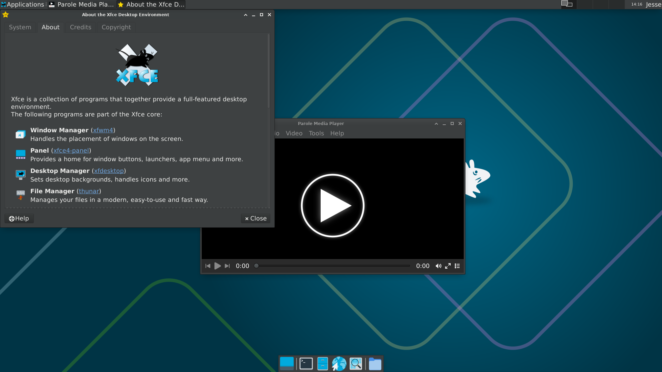Click the Parole seek slider handle
This screenshot has width=662, height=372.
[256, 266]
